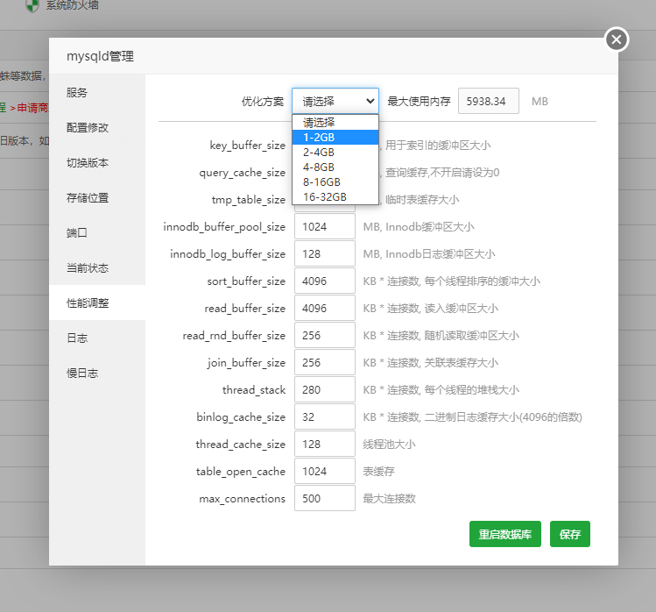Edit the sort_buffer_size value field
Viewport: 656px width, 612px height.
(x=325, y=281)
